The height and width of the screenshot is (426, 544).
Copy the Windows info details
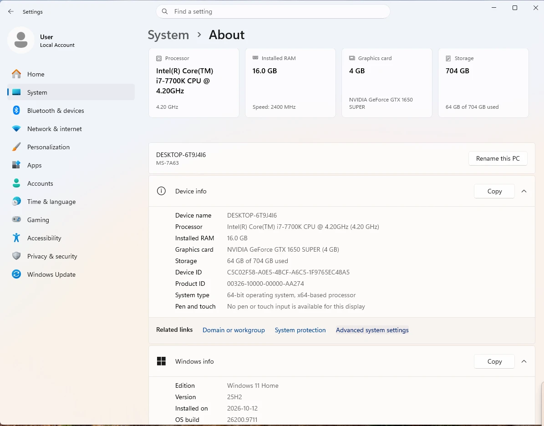click(x=494, y=361)
